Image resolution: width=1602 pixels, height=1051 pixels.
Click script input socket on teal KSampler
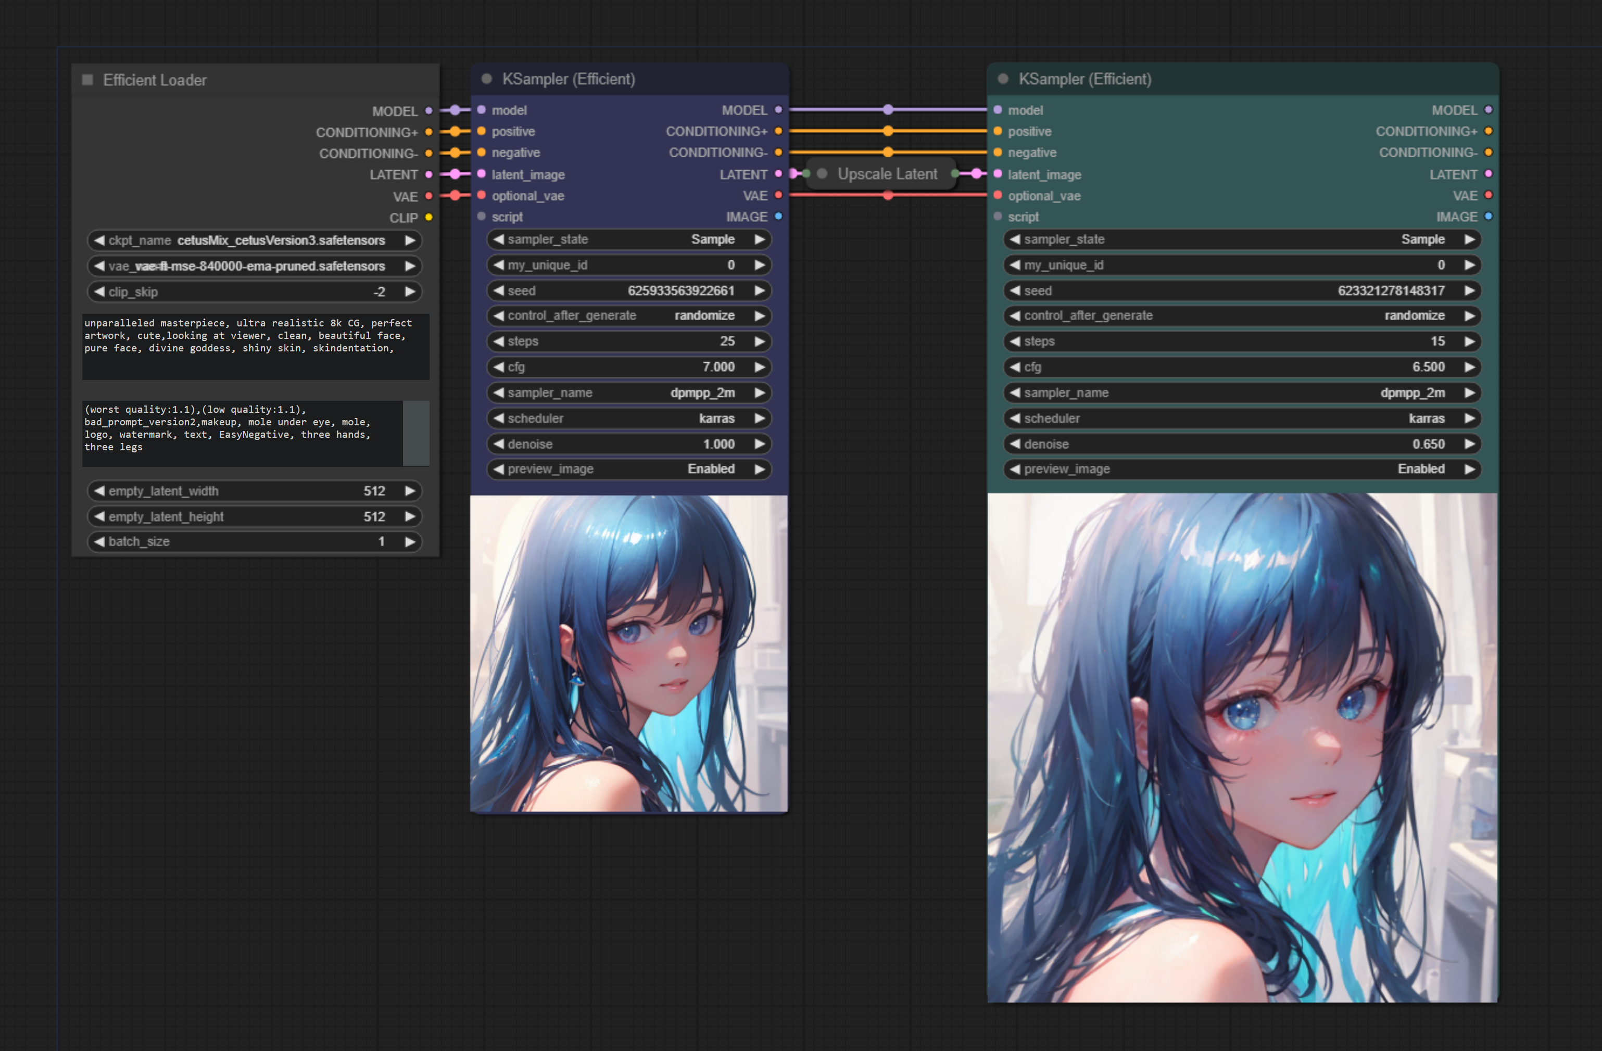tap(998, 217)
